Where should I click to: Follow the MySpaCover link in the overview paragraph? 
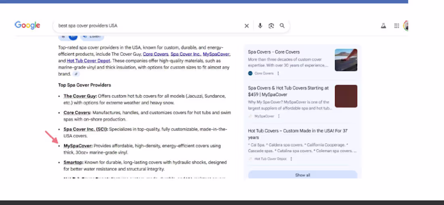tap(216, 54)
